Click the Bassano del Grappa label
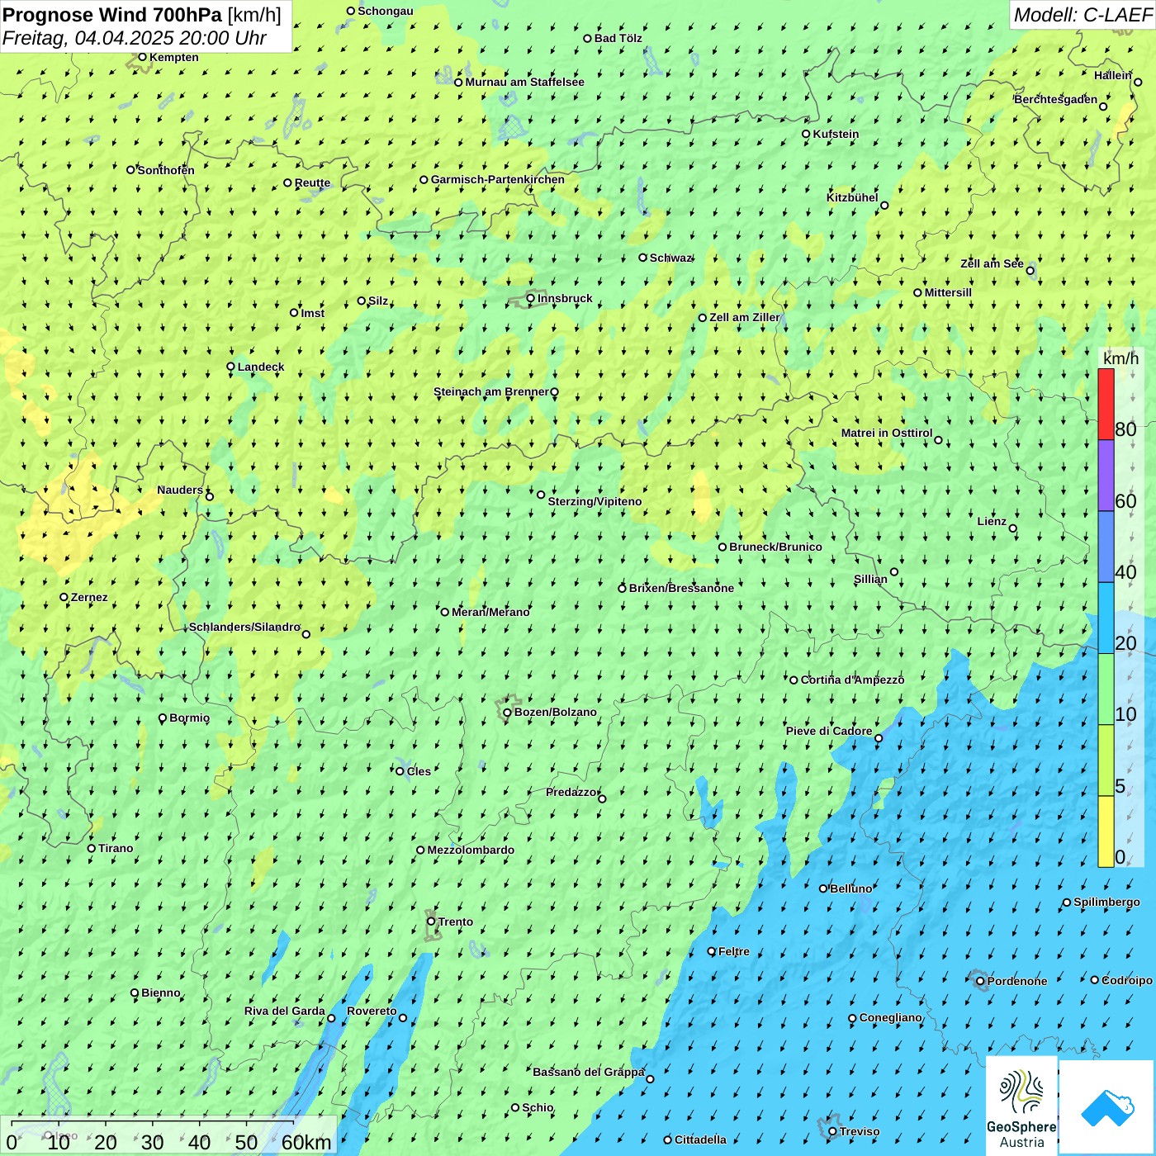This screenshot has height=1156, width=1156. pyautogui.click(x=588, y=1072)
